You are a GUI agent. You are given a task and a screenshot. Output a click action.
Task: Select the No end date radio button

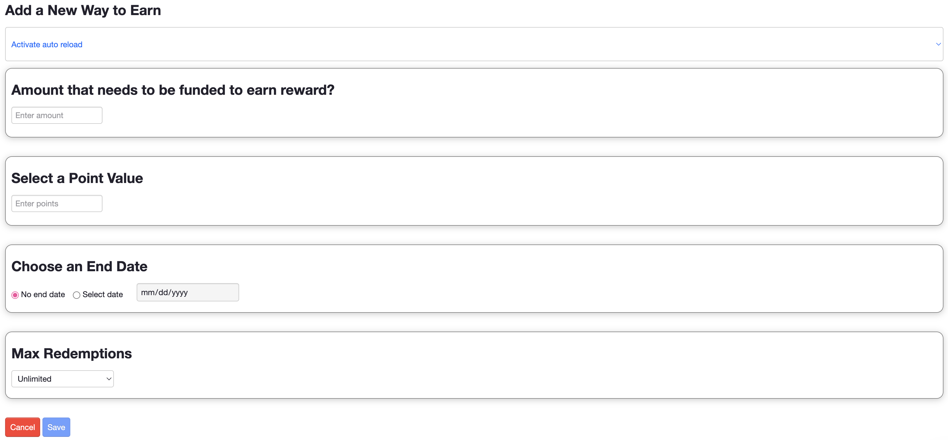[x=15, y=295]
